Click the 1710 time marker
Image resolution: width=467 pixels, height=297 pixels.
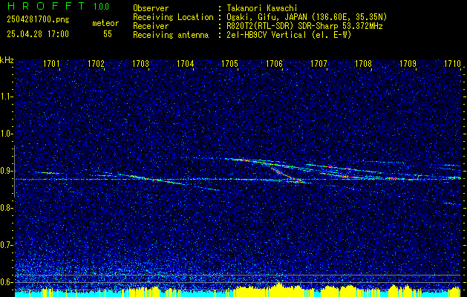click(x=452, y=63)
